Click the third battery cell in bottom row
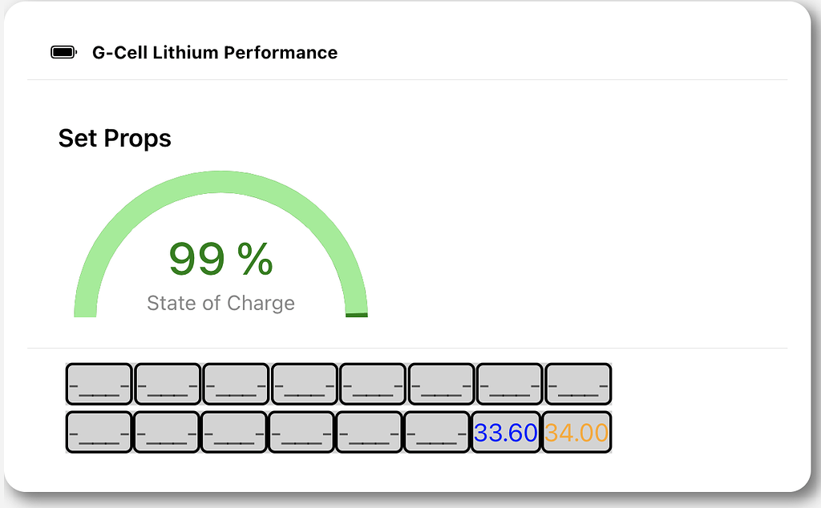Viewport: 821px width, 508px height. pyautogui.click(x=235, y=431)
